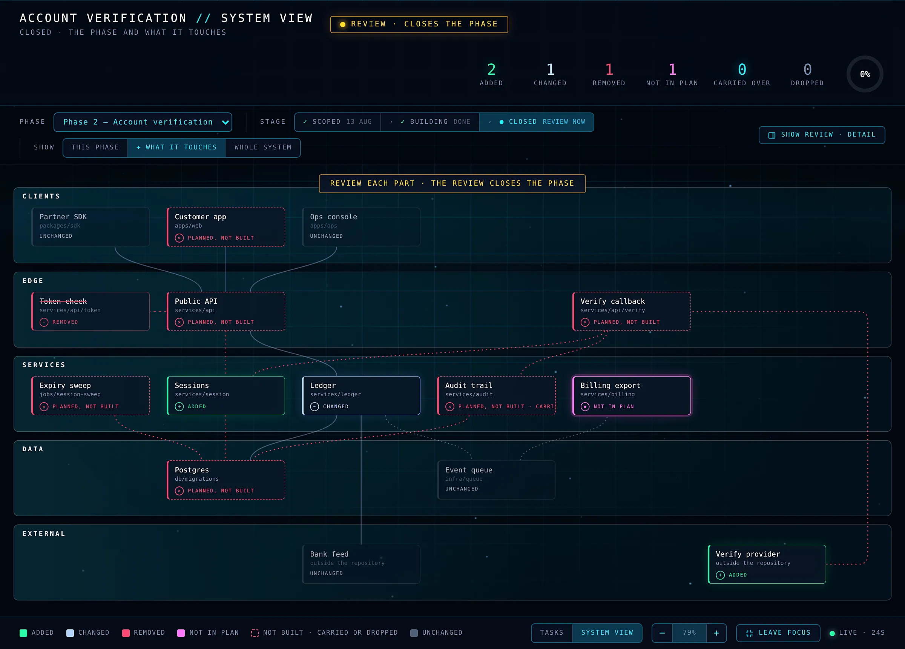Zoom in with the plus button

[x=716, y=633]
